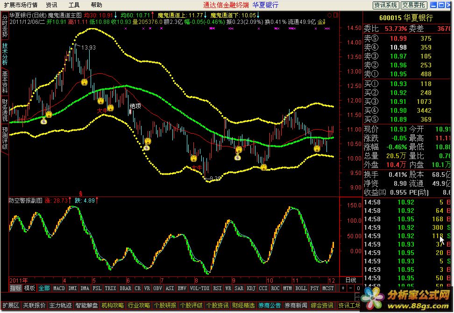Screen dimensions: 454x313
Task: Click the 600015 华夏银行 stock title
Action: (406, 18)
